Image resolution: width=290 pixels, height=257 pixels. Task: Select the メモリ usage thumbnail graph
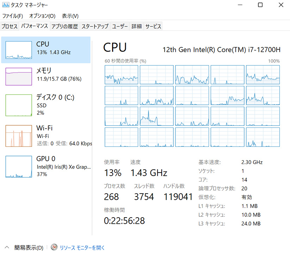click(x=19, y=76)
